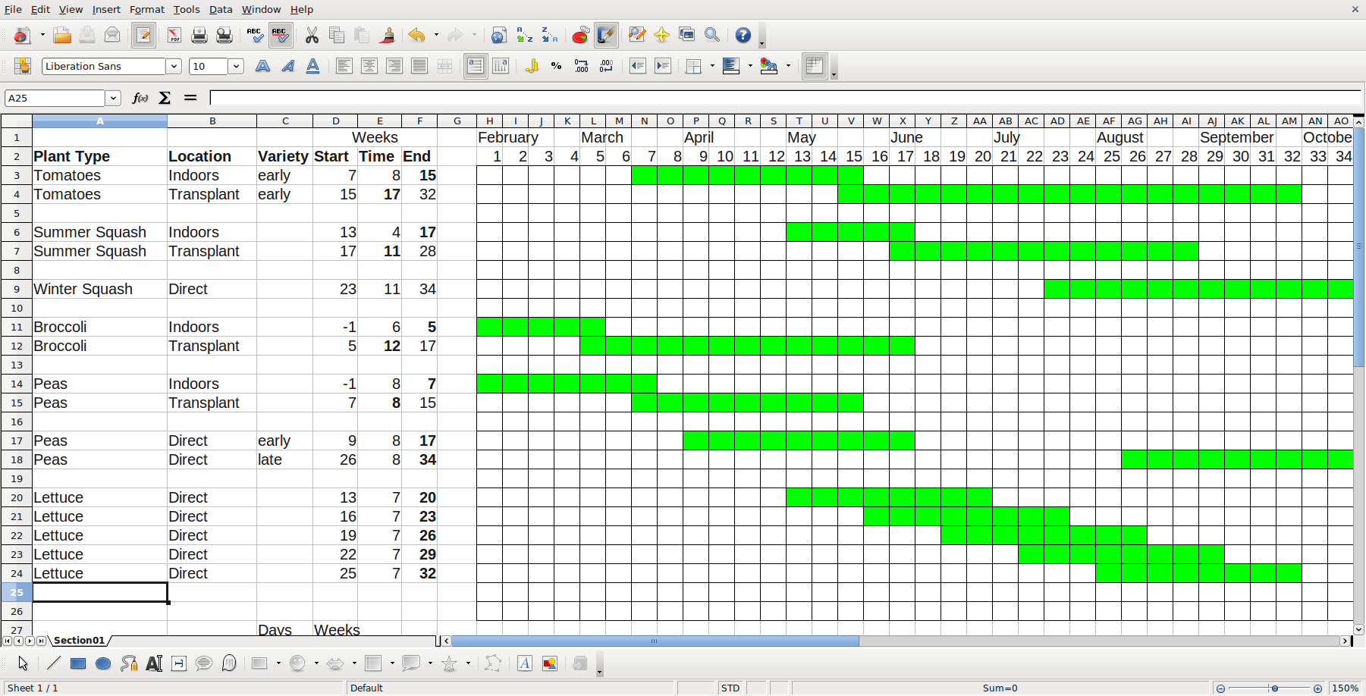
Task: Open the font name dropdown
Action: 174,66
